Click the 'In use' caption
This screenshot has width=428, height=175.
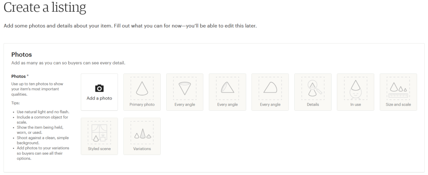[x=356, y=105]
